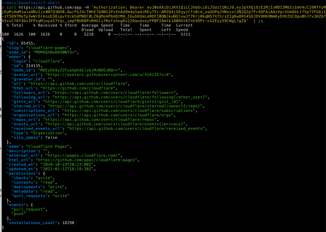The height and width of the screenshot is (232, 326).
Task: Click the installations_count value 18290
Action: (x=68, y=223)
